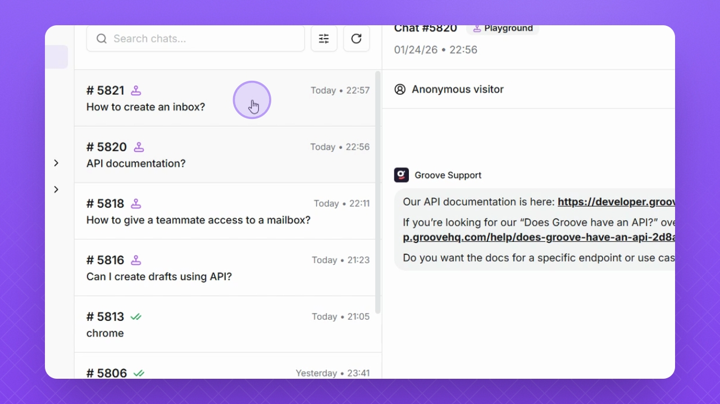This screenshot has height=404, width=720.
Task: Select chat number # 5818
Action: [106, 204]
